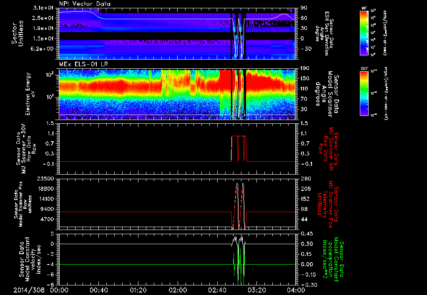This screenshot has width=427, height=295.
Task: Select the 02:00 time axis tick label
Action: (178, 290)
